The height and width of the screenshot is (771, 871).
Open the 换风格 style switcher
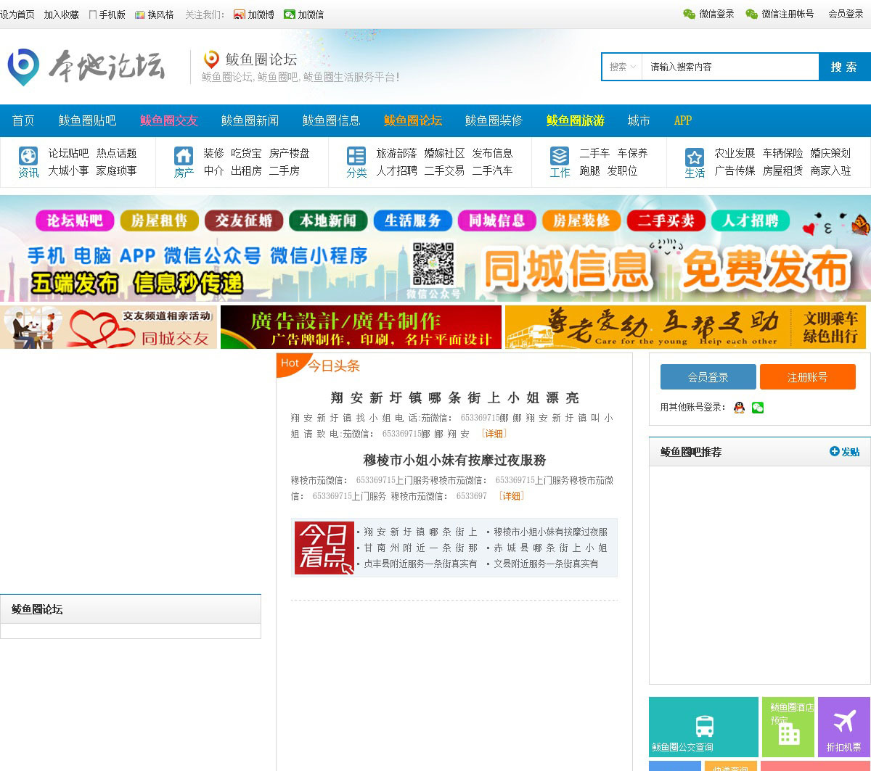pos(155,15)
